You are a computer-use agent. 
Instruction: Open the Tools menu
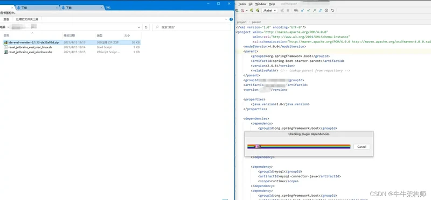tap(242, 4)
